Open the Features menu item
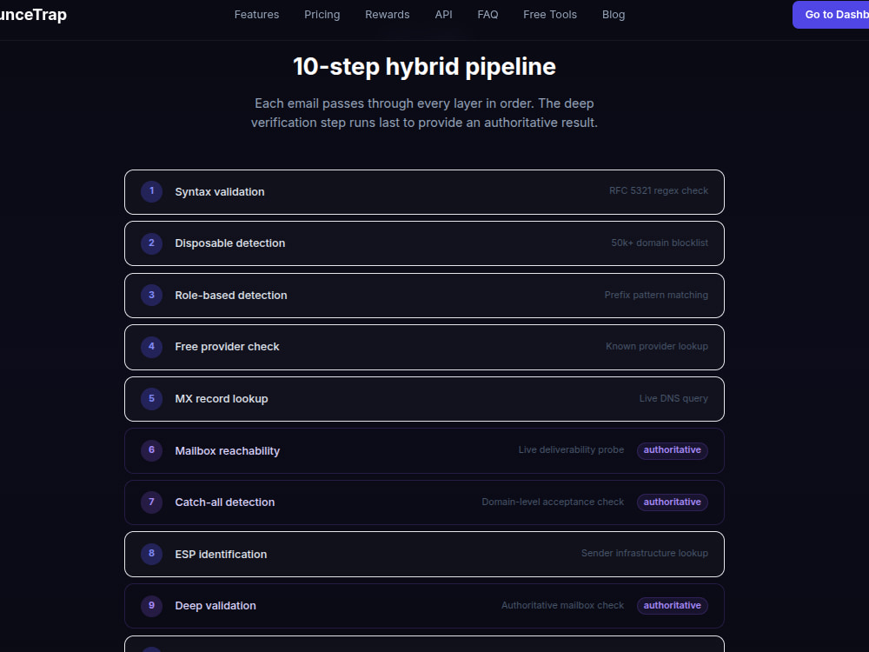Image resolution: width=869 pixels, height=652 pixels. click(x=256, y=15)
